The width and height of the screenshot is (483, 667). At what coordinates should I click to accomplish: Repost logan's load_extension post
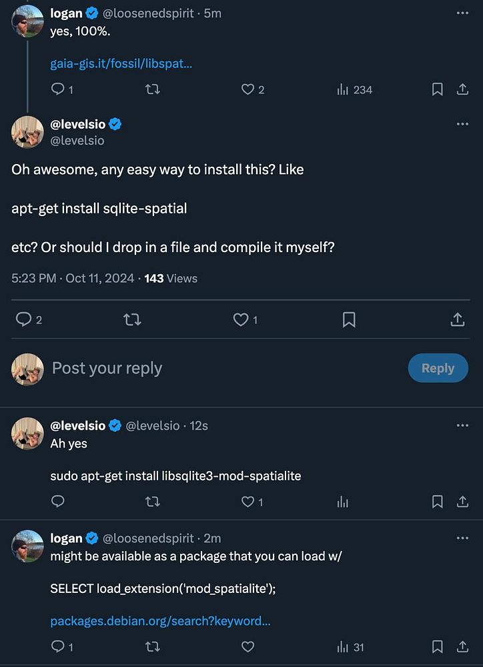152,646
